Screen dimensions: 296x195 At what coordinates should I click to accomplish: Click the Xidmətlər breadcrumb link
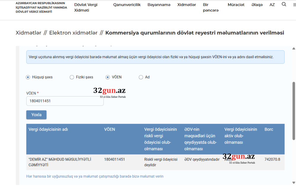pos(28,33)
